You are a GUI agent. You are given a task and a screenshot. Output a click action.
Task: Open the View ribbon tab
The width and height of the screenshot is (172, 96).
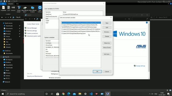(x=17, y=4)
